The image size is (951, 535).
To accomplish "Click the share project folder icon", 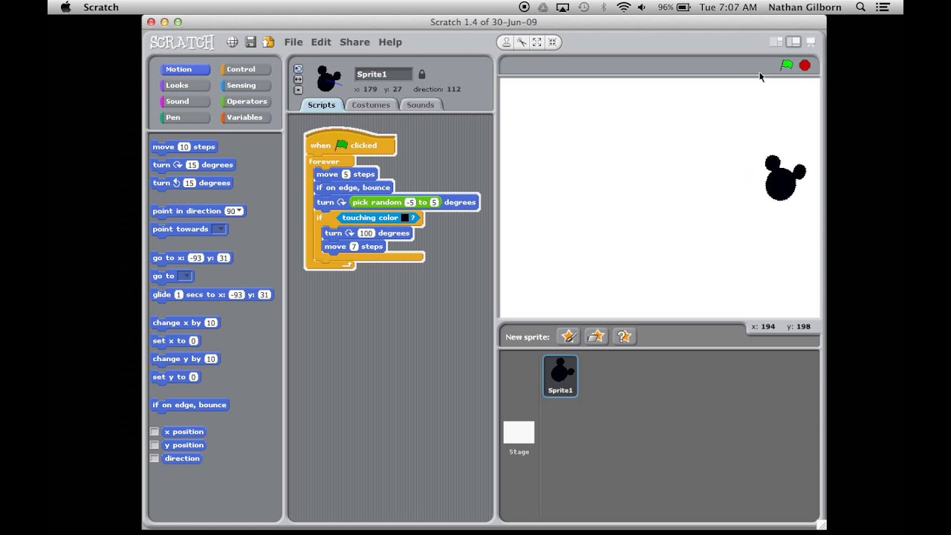I will point(268,42).
